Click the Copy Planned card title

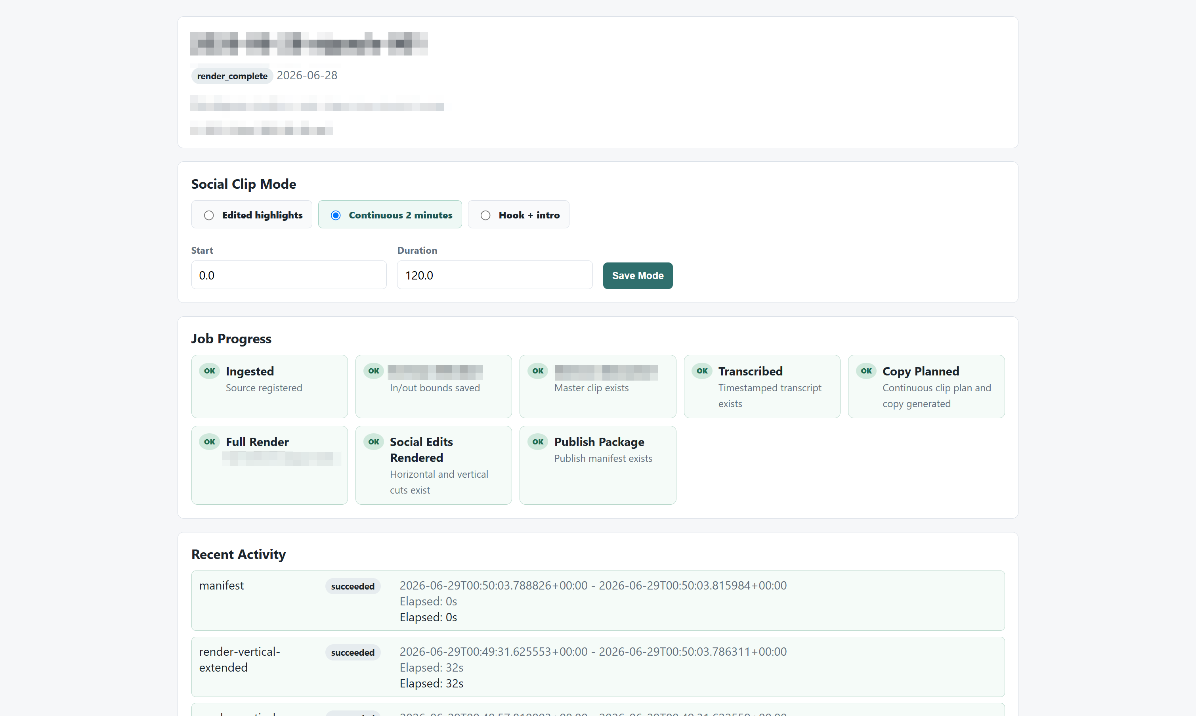coord(921,371)
